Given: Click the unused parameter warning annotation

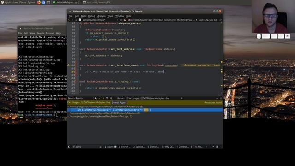Looking at the screenshot, I should [x=202, y=65].
